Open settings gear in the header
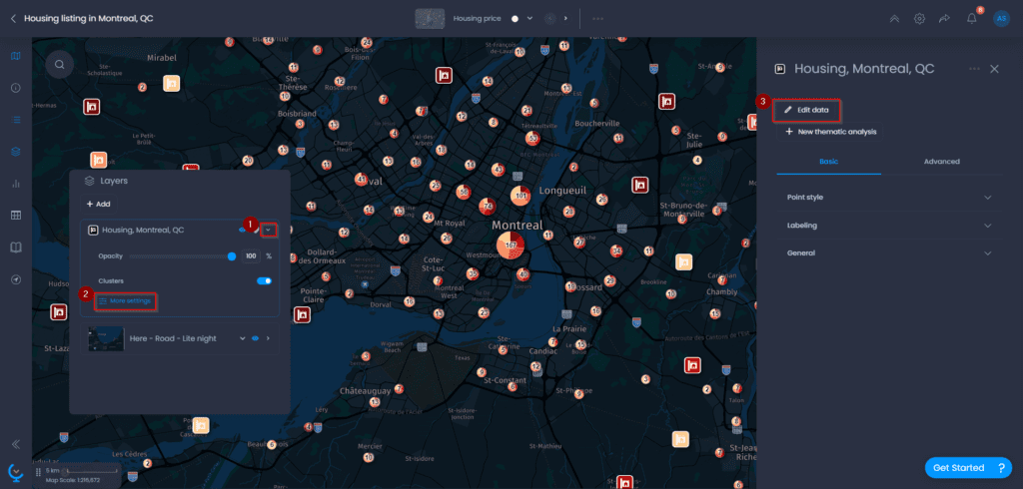1023x489 pixels. pyautogui.click(x=919, y=18)
